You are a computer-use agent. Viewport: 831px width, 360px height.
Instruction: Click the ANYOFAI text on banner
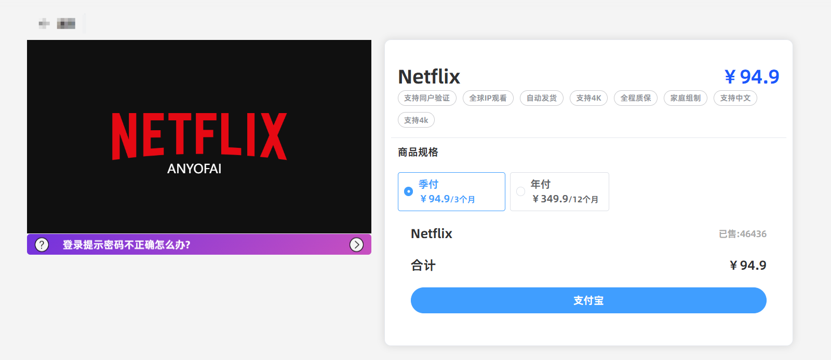(194, 169)
